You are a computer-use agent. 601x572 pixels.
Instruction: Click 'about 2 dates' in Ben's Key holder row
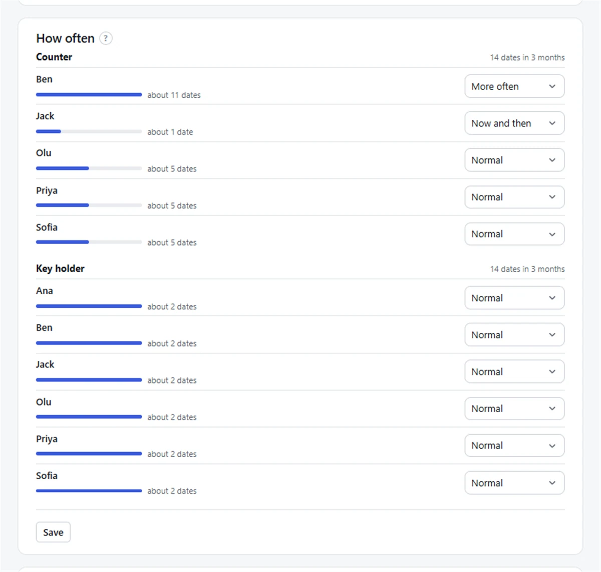tap(172, 343)
